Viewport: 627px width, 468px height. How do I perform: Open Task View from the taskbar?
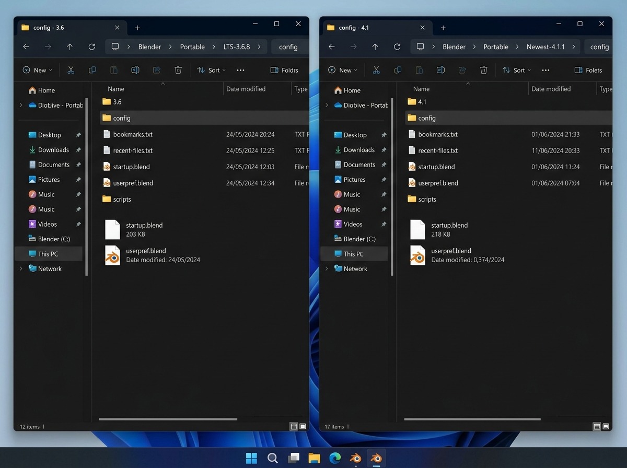coord(293,458)
